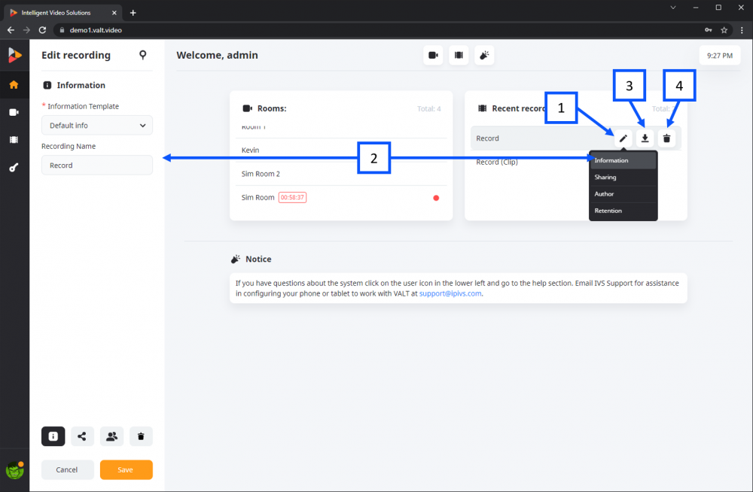Choose Information from the edit menu
753x492 pixels.
(x=623, y=160)
